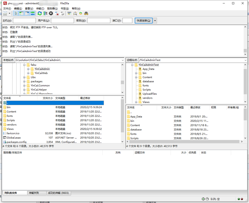Expand the Libs folder in local tree
249x203 pixels.
point(24,77)
